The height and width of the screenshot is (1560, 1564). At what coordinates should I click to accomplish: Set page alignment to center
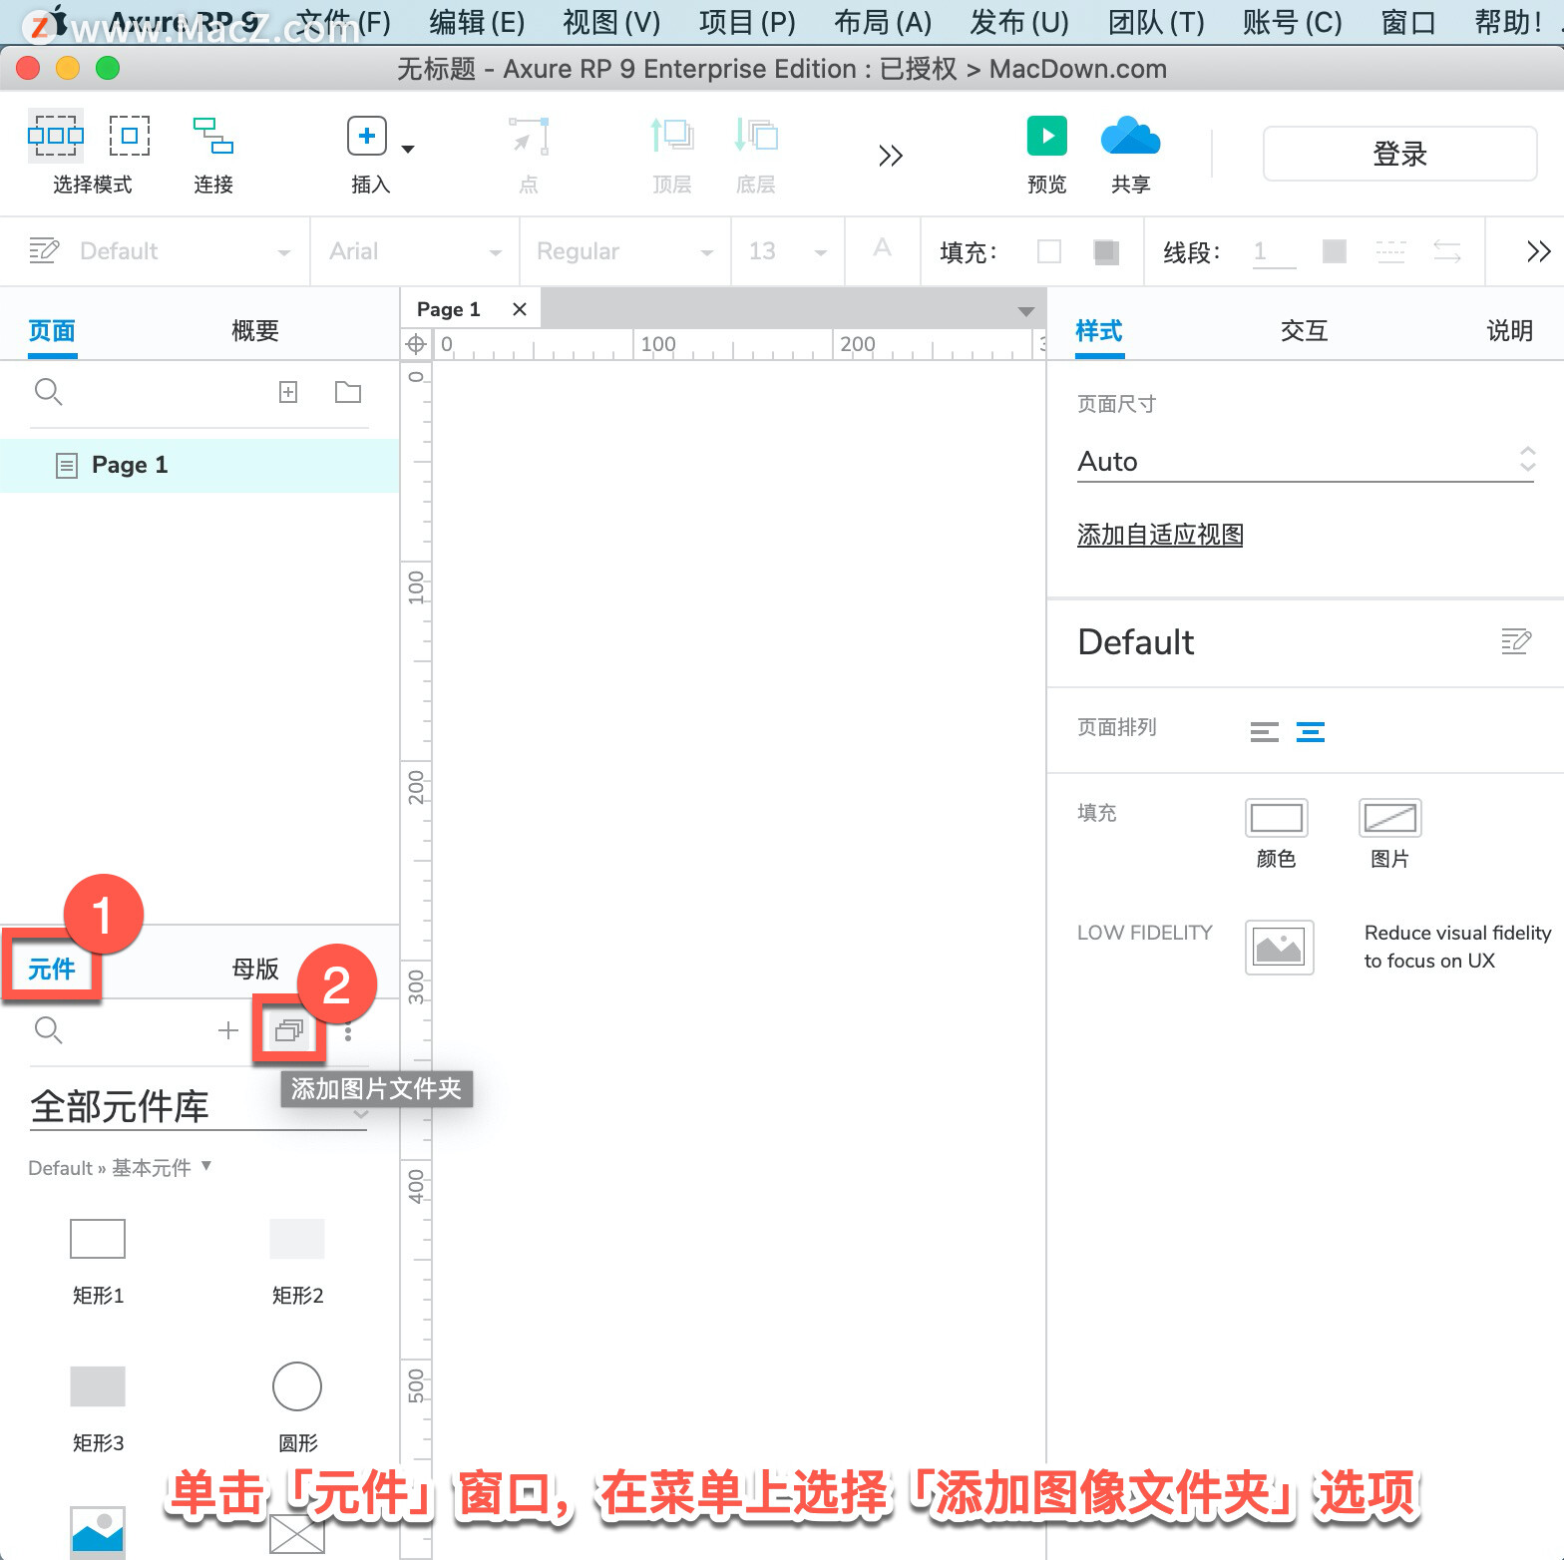1311,732
